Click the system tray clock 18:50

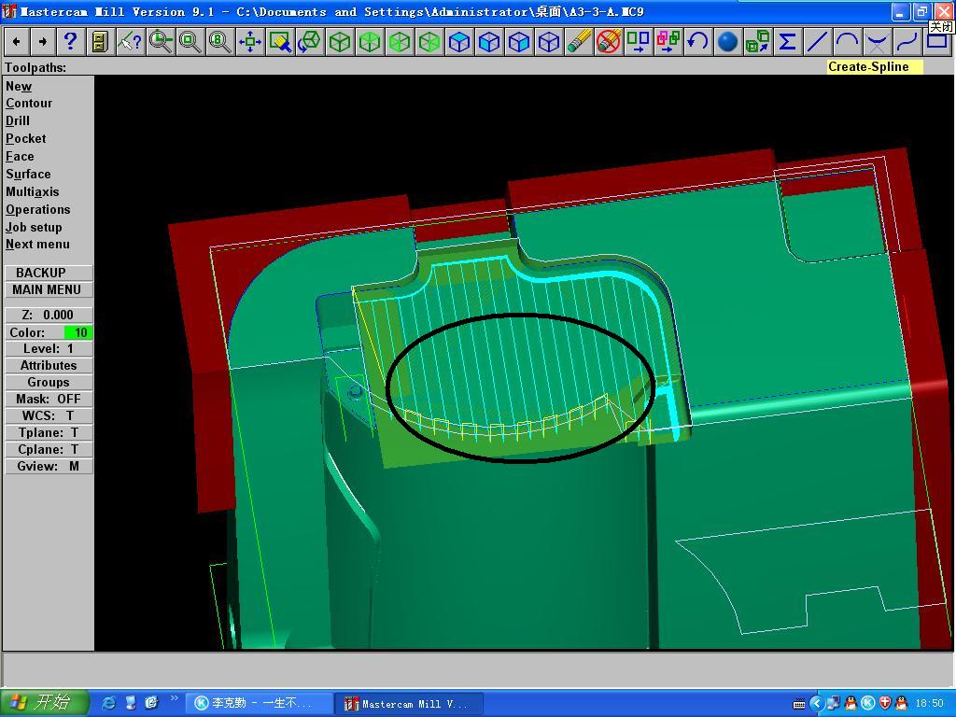point(930,704)
